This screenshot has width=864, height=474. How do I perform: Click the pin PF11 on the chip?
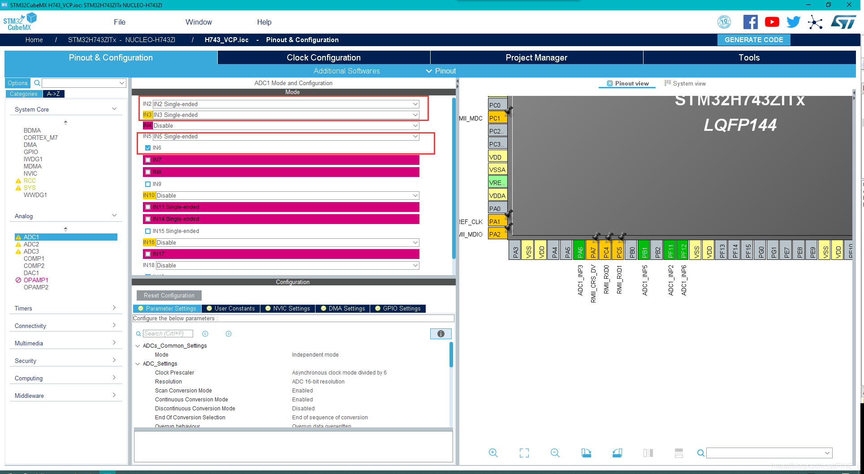pos(670,250)
